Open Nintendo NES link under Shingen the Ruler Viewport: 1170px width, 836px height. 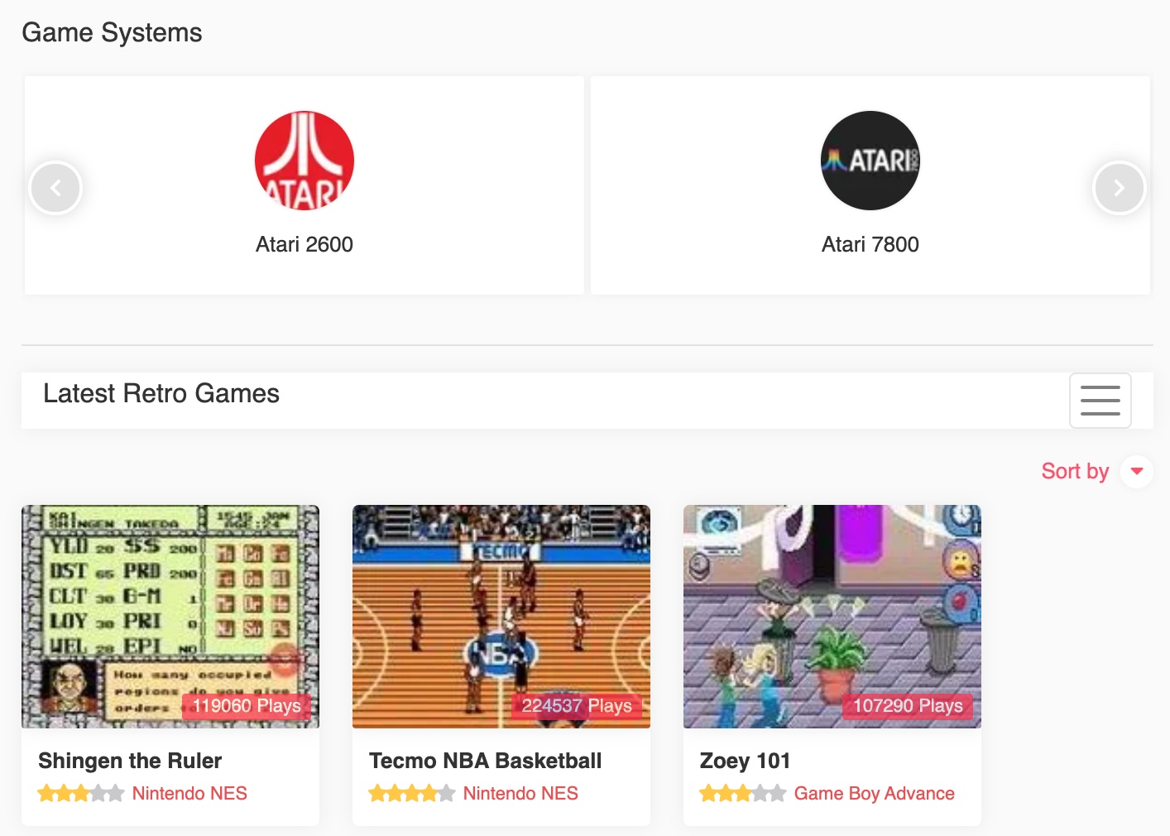(189, 793)
